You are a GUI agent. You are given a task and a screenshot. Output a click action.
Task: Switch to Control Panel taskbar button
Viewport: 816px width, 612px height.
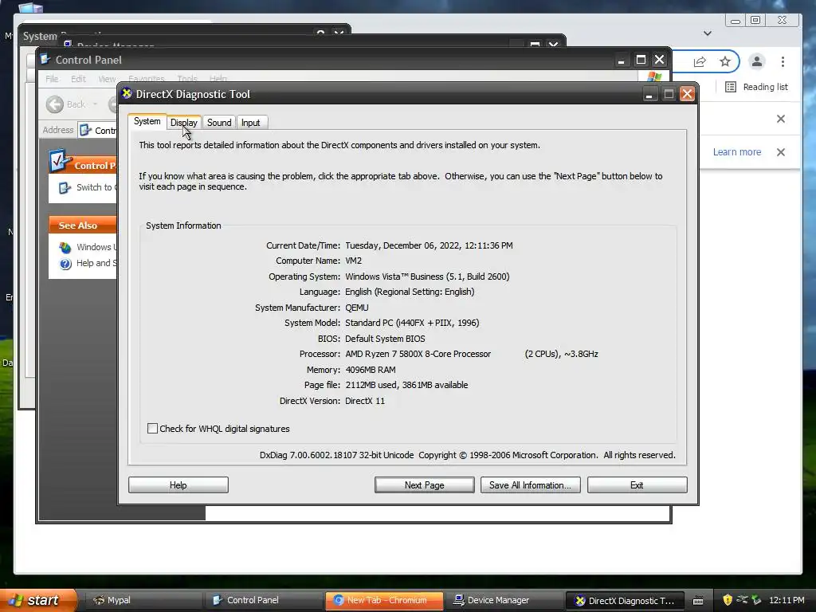pos(263,601)
